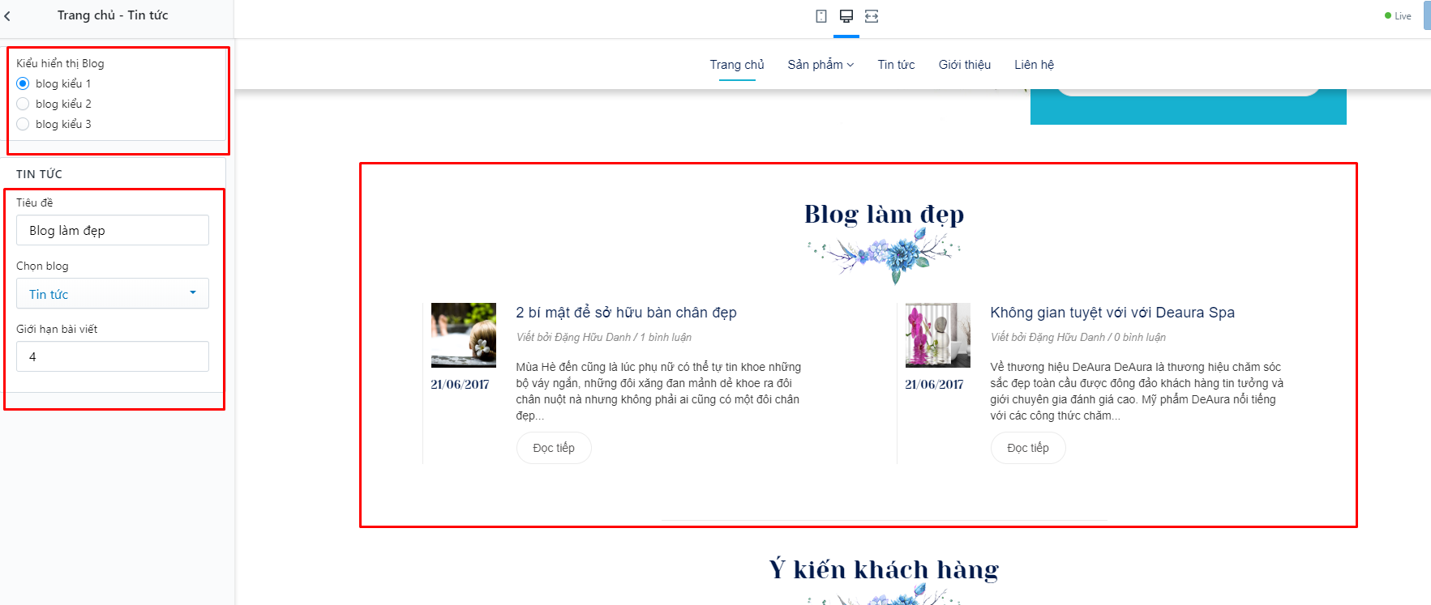Select blog kiểu 3 radio option

tap(23, 124)
